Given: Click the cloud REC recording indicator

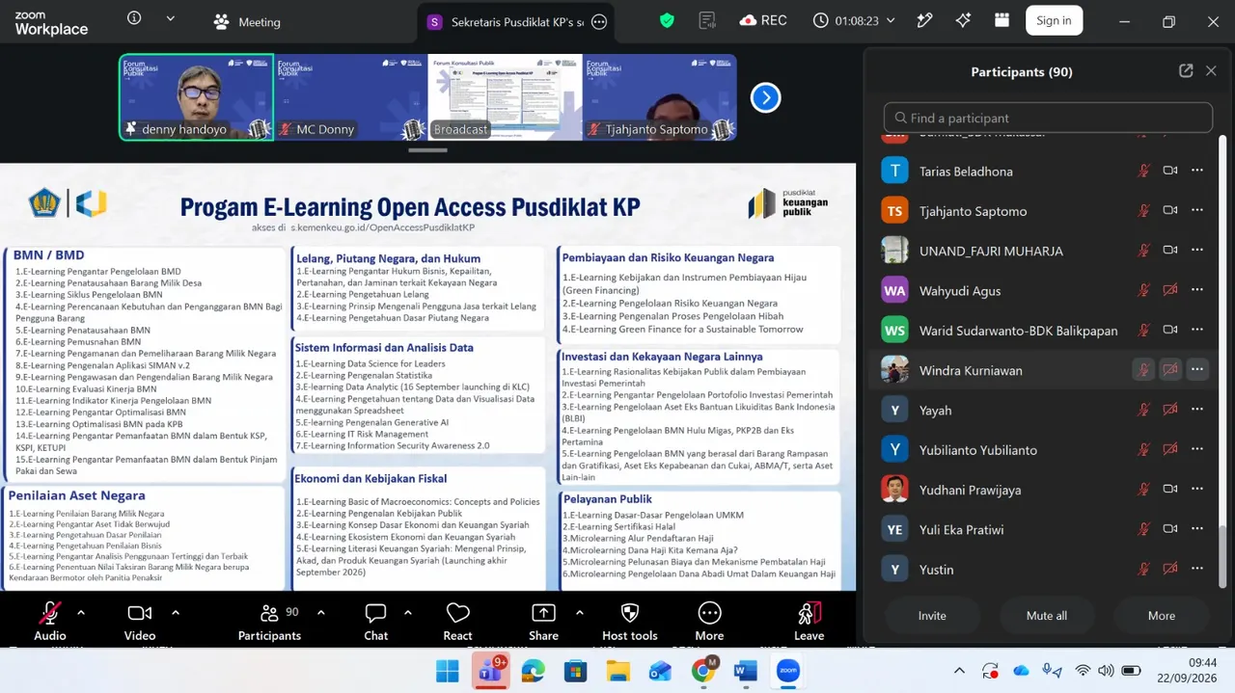Looking at the screenshot, I should (763, 20).
